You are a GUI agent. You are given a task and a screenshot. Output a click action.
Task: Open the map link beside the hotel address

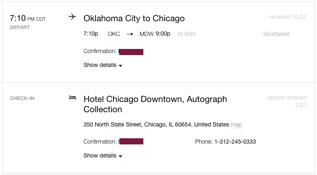pyautogui.click(x=236, y=125)
